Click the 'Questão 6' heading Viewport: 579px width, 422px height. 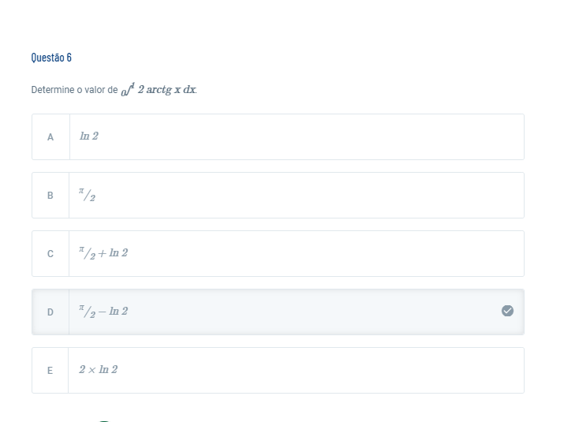coord(51,58)
